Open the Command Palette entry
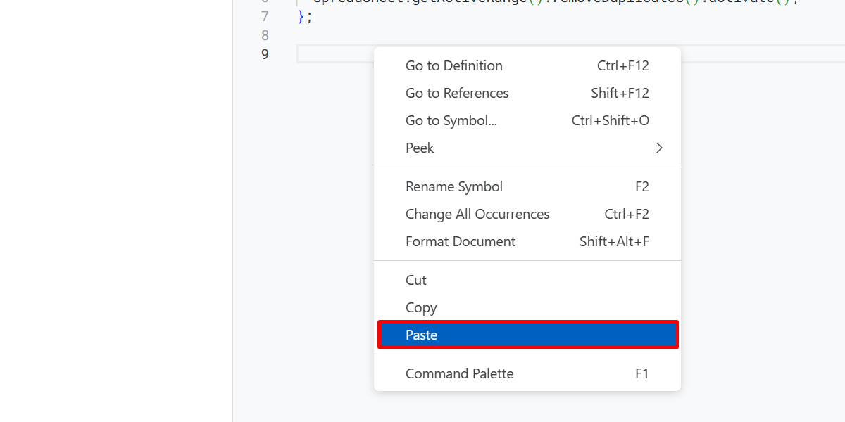The width and height of the screenshot is (845, 422). (x=459, y=373)
